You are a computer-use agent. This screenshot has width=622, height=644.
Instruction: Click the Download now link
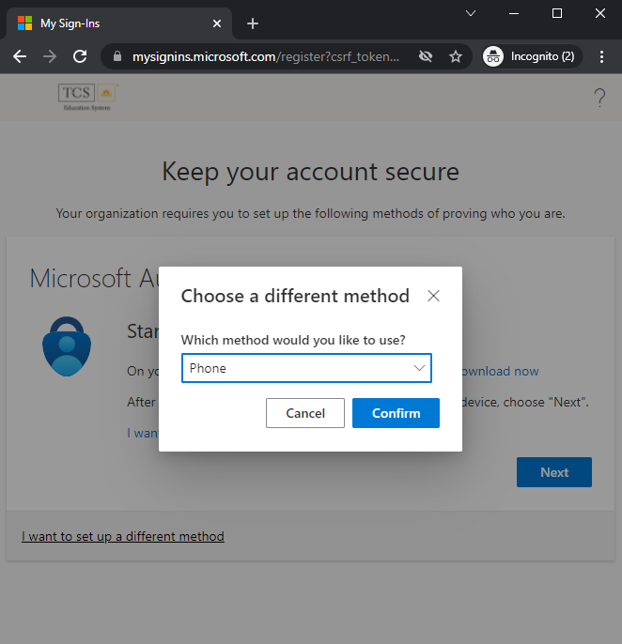[500, 371]
